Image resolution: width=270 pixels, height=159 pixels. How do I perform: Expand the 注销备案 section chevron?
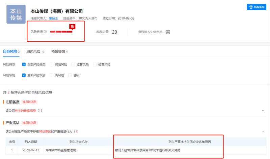[263, 111]
